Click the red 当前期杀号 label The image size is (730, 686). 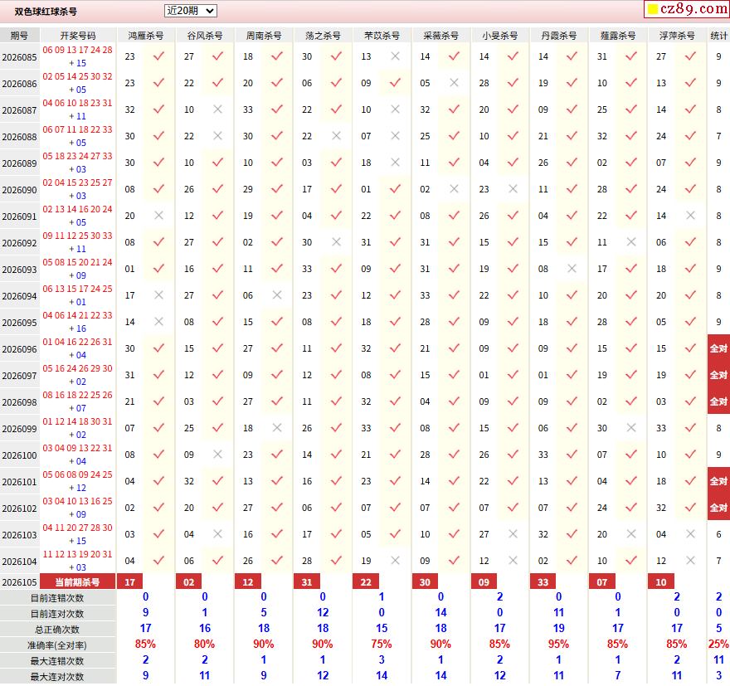point(78,582)
